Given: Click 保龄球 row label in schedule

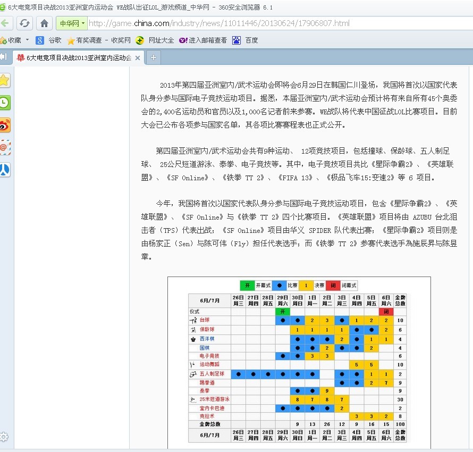Looking at the screenshot, I should [207, 330].
